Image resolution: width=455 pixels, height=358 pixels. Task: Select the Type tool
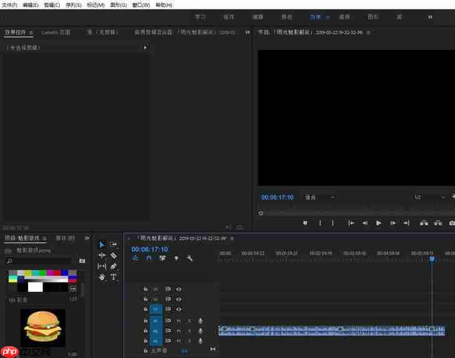114,277
